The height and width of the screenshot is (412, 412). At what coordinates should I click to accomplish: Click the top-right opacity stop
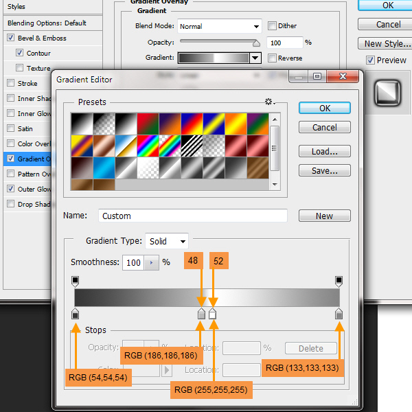pyautogui.click(x=339, y=280)
